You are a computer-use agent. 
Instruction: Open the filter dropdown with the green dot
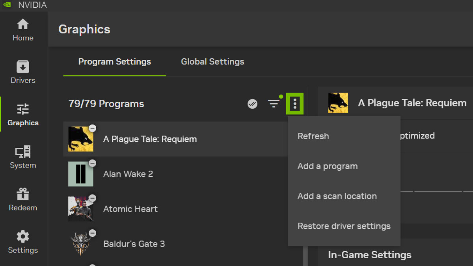tap(275, 104)
